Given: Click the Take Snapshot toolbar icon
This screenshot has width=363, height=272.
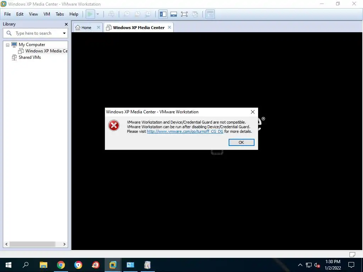Looking at the screenshot, I should click(127, 14).
